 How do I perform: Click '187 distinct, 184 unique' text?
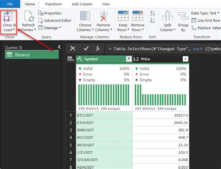click(156, 108)
